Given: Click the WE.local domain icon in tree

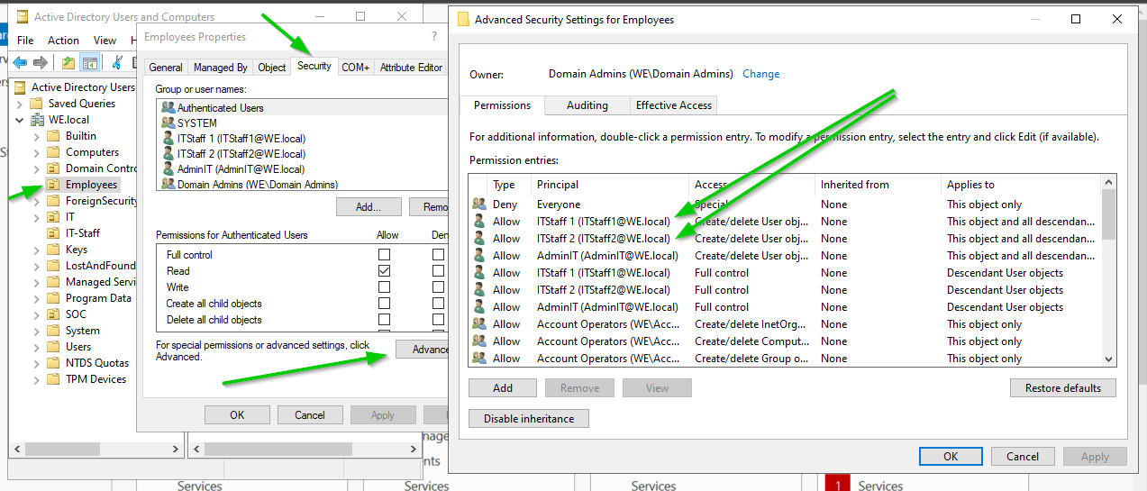Looking at the screenshot, I should pyautogui.click(x=39, y=120).
